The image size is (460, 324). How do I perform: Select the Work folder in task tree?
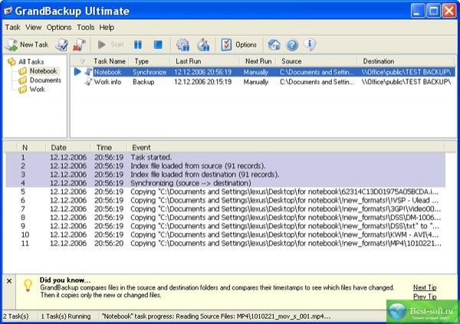click(x=38, y=89)
